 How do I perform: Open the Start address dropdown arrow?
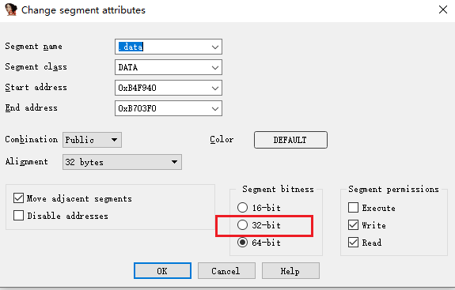[215, 88]
